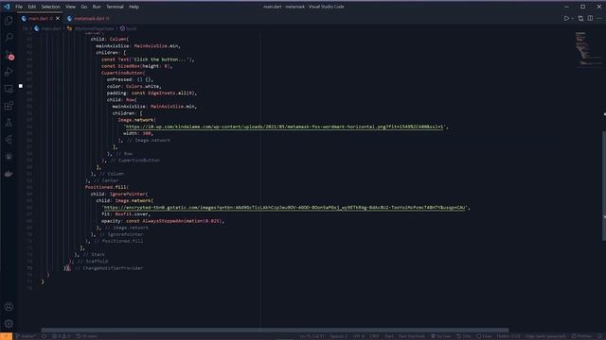This screenshot has height=340, width=606.
Task: Run the Dart file with play icon
Action: tap(566, 18)
